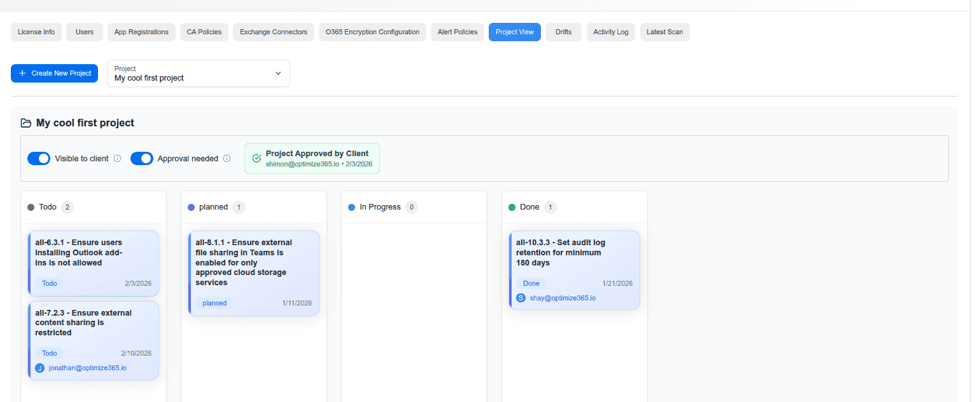Click the shay@optimize365.io assignee link
980x402 pixels.
(x=563, y=298)
